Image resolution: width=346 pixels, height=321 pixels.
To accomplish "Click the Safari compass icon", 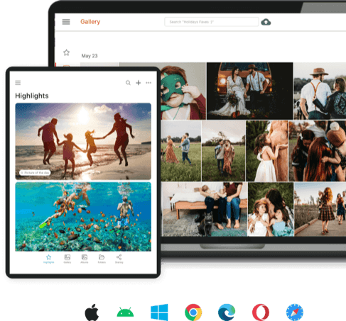I will click(295, 312).
